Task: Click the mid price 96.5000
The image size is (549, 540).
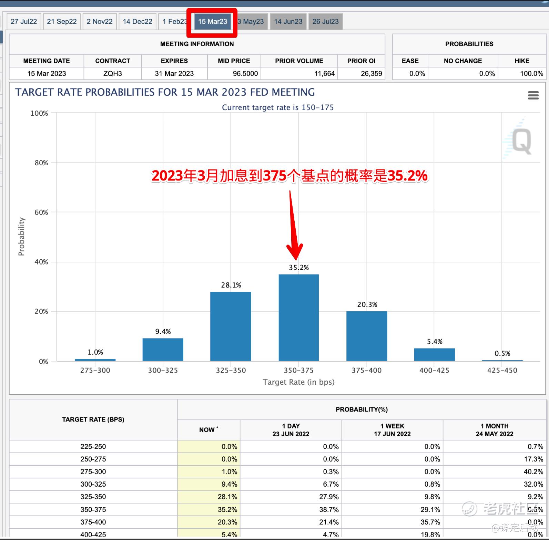Action: coord(245,73)
